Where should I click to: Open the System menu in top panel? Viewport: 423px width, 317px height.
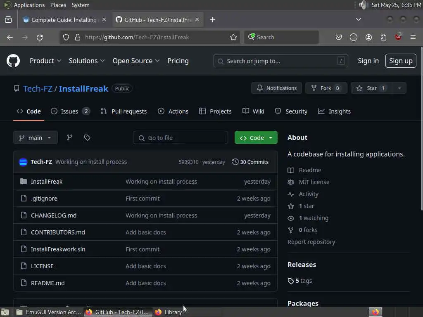81,5
